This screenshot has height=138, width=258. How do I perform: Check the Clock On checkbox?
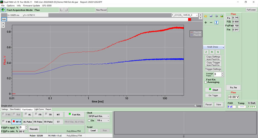coord(89,120)
